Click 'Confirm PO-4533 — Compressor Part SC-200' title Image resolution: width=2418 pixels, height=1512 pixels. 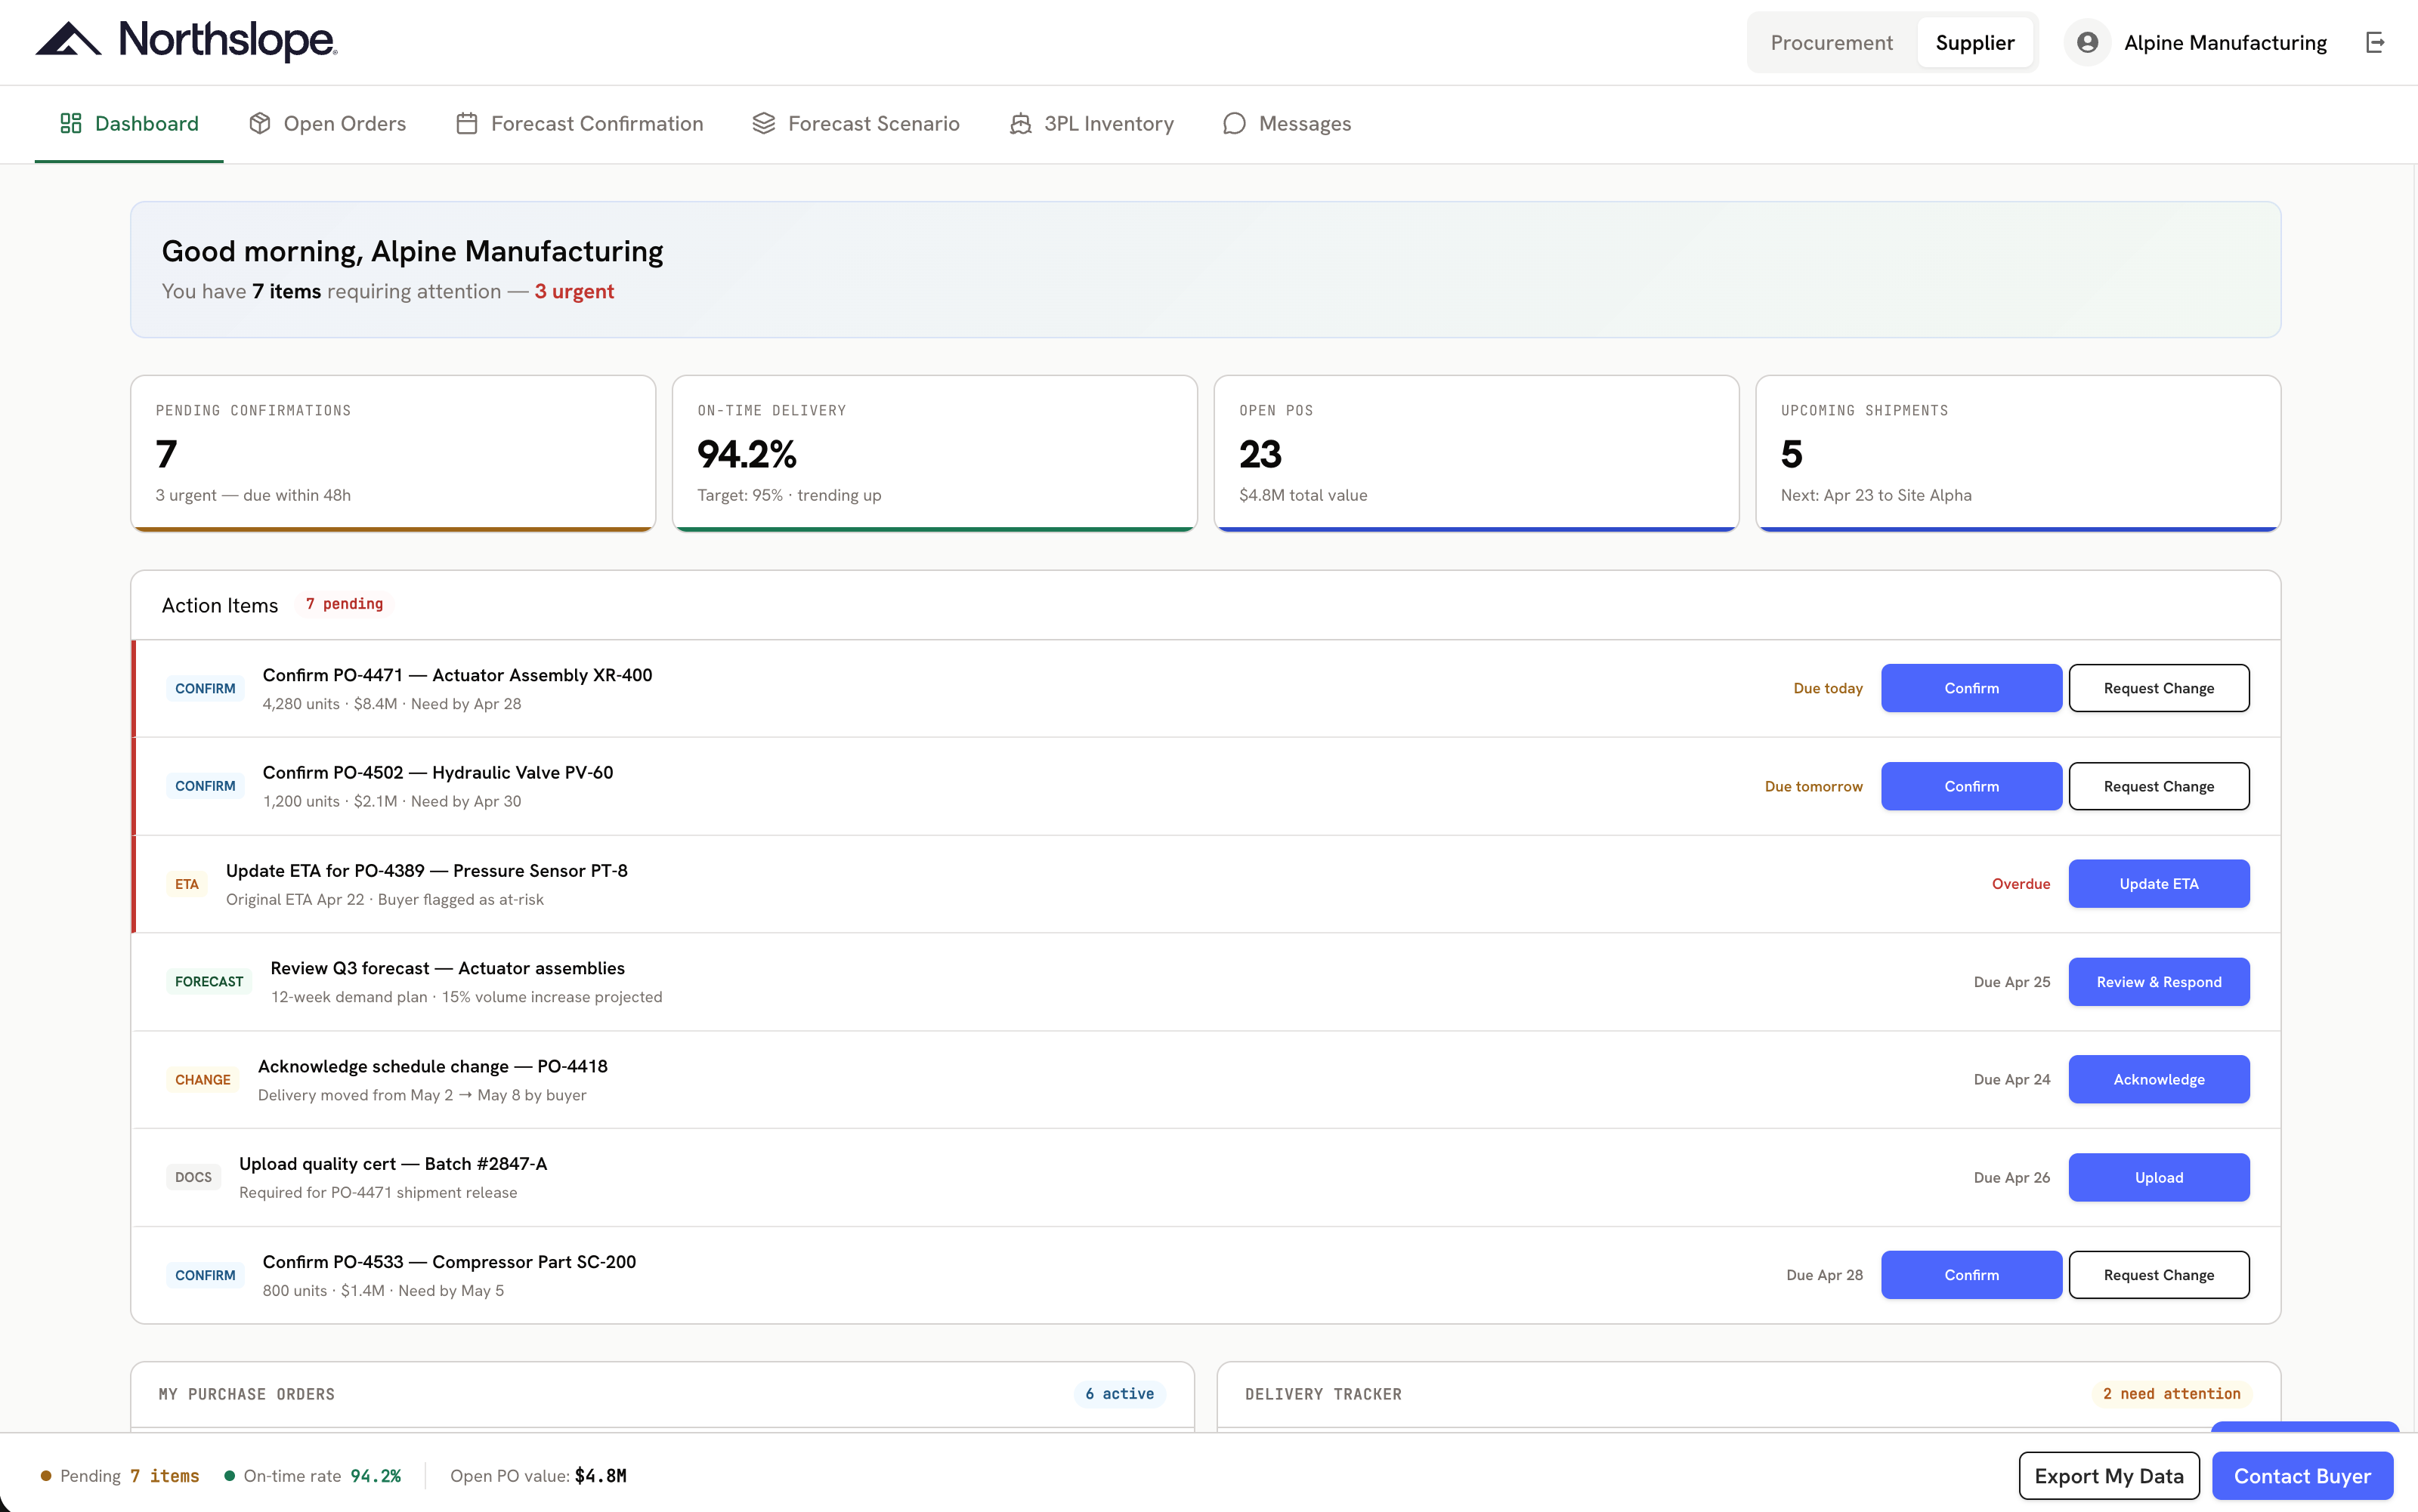449,1262
